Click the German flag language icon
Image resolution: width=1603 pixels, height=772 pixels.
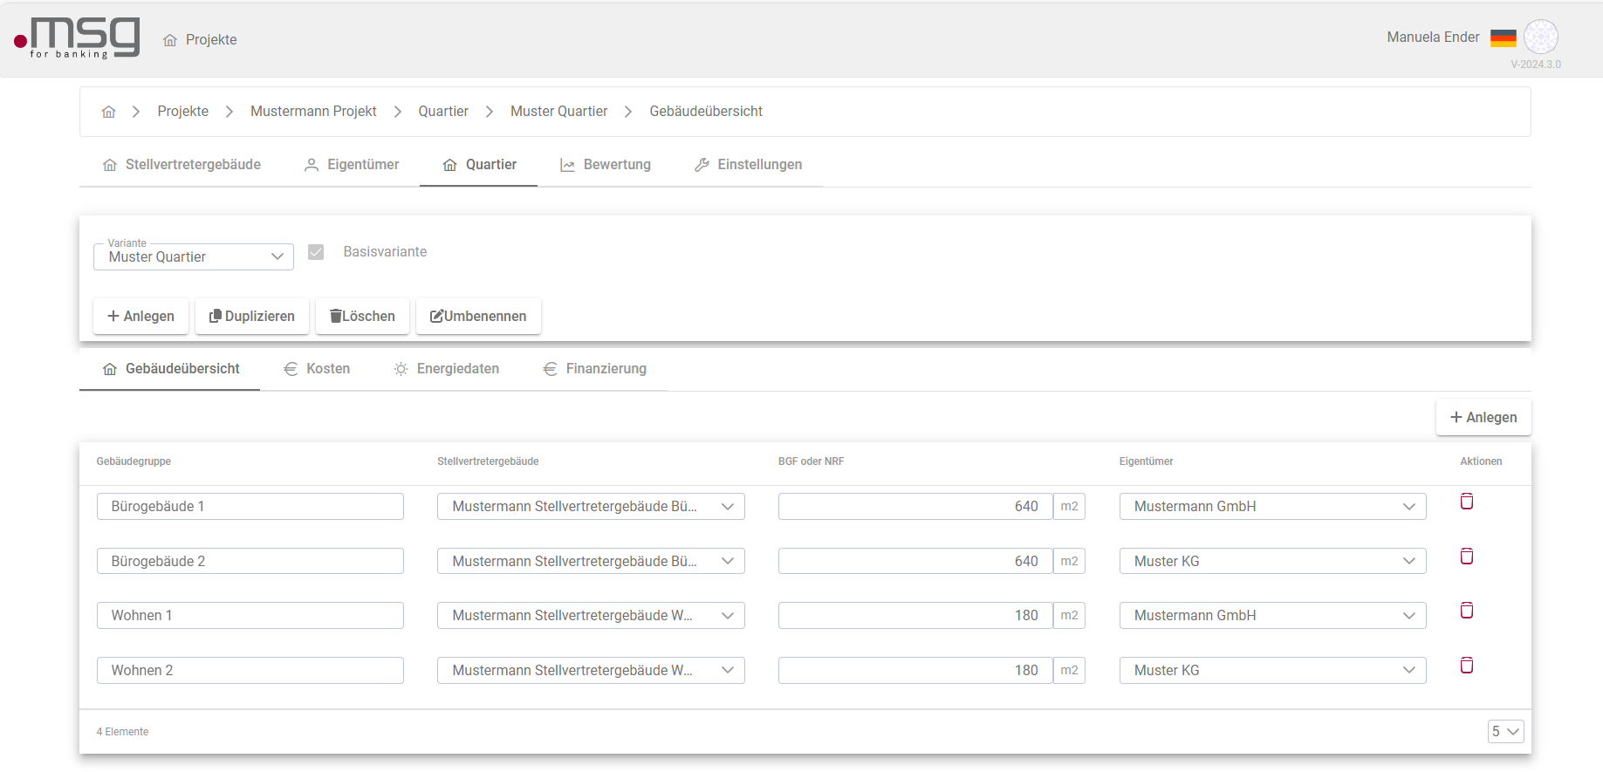pos(1503,38)
